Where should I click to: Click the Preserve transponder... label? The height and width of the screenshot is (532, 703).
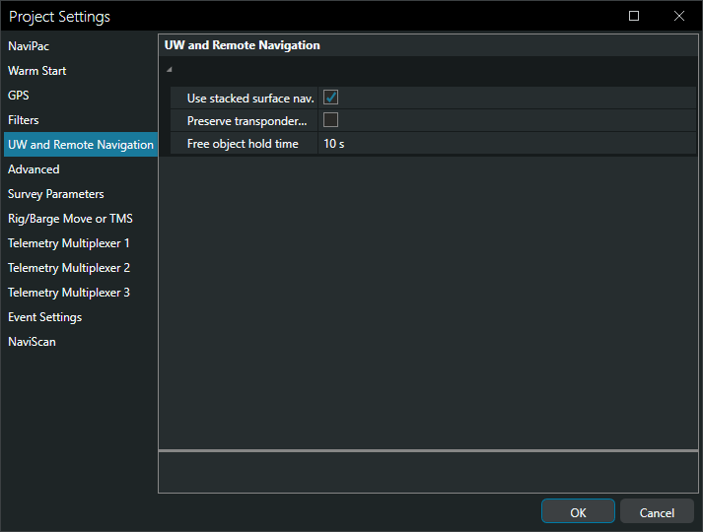[247, 121]
